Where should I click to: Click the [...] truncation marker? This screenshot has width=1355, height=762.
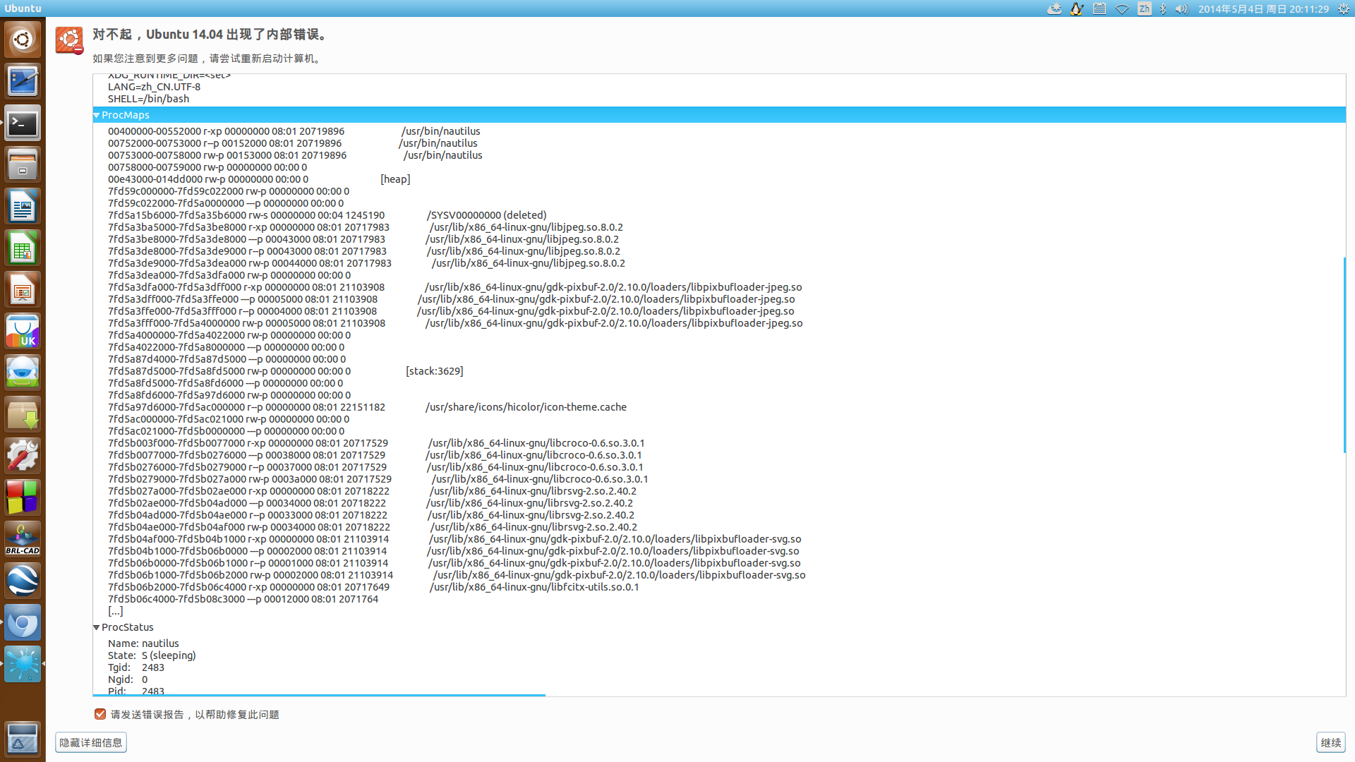coord(115,611)
